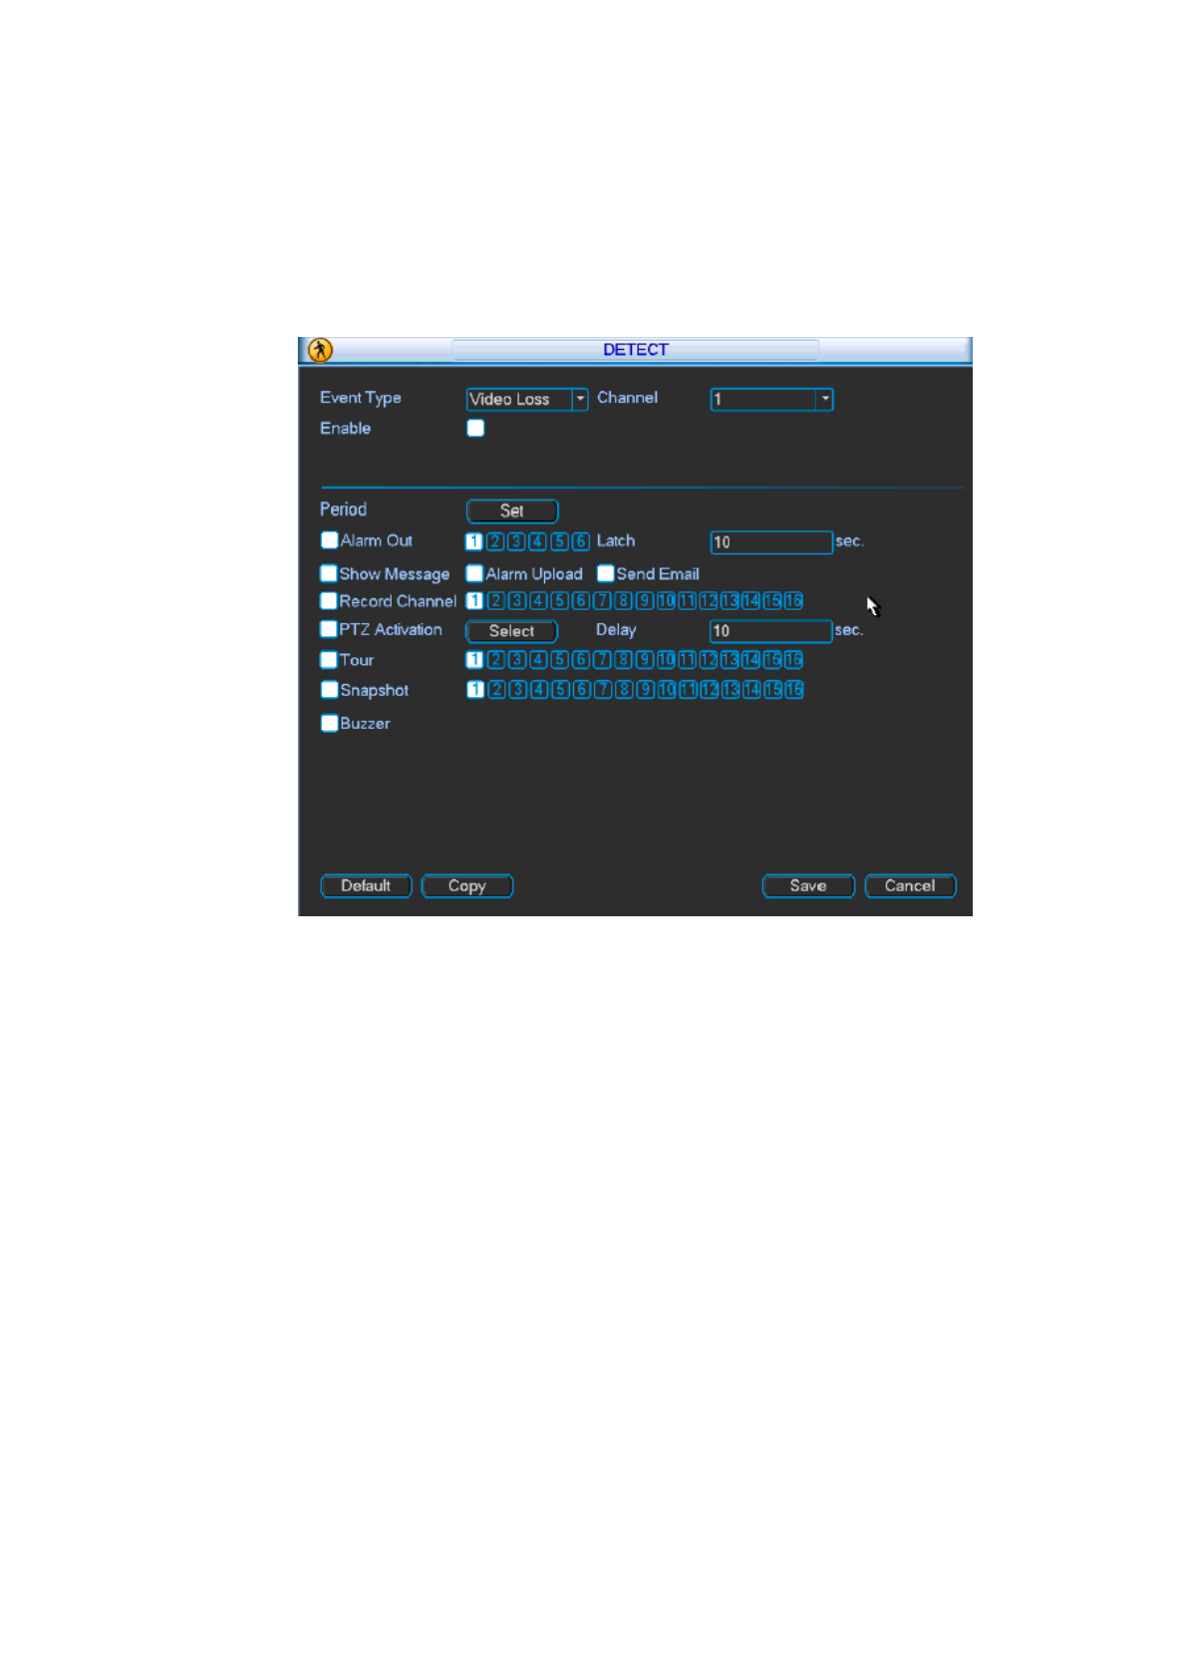
Task: Check the Show Message option
Action: click(328, 573)
